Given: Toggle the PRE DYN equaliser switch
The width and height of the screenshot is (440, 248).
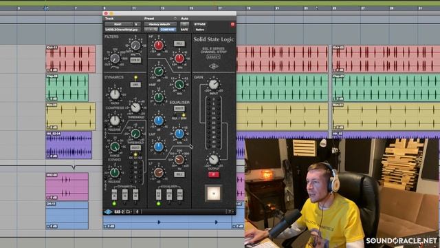Looking at the screenshot, I should coord(180,194).
